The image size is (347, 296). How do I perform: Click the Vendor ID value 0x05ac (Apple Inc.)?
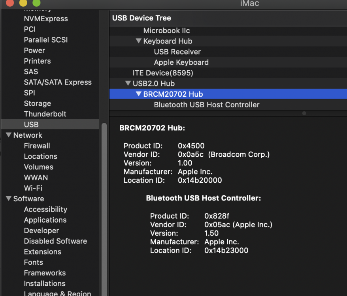click(238, 225)
